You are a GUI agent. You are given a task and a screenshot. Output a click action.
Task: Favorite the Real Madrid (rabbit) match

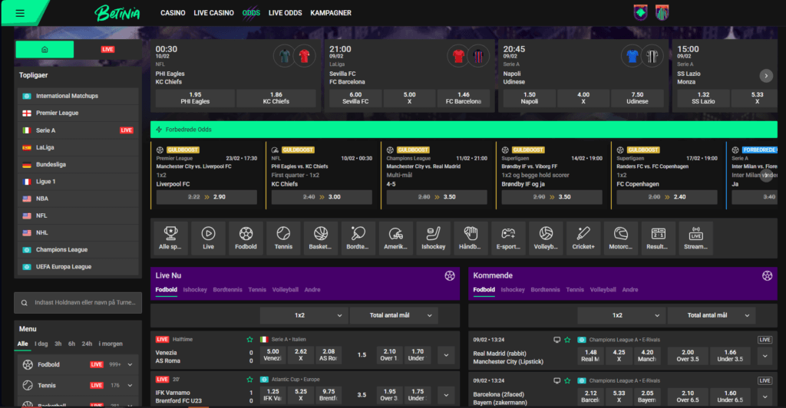(x=567, y=340)
